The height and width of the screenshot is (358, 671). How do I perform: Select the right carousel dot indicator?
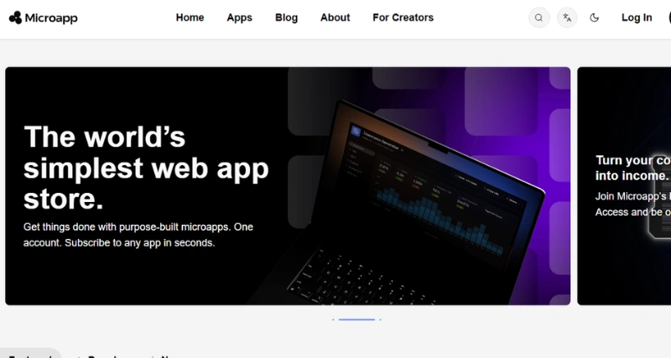tap(380, 319)
